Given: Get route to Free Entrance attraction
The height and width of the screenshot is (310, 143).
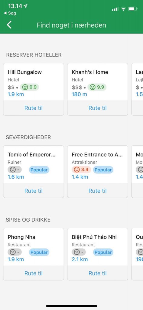Looking at the screenshot, I should (98, 191).
